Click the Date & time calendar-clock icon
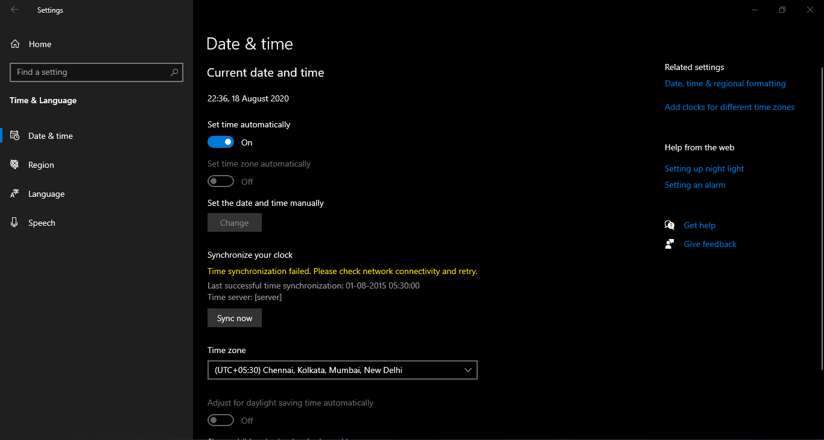This screenshot has width=824, height=440. (x=15, y=136)
